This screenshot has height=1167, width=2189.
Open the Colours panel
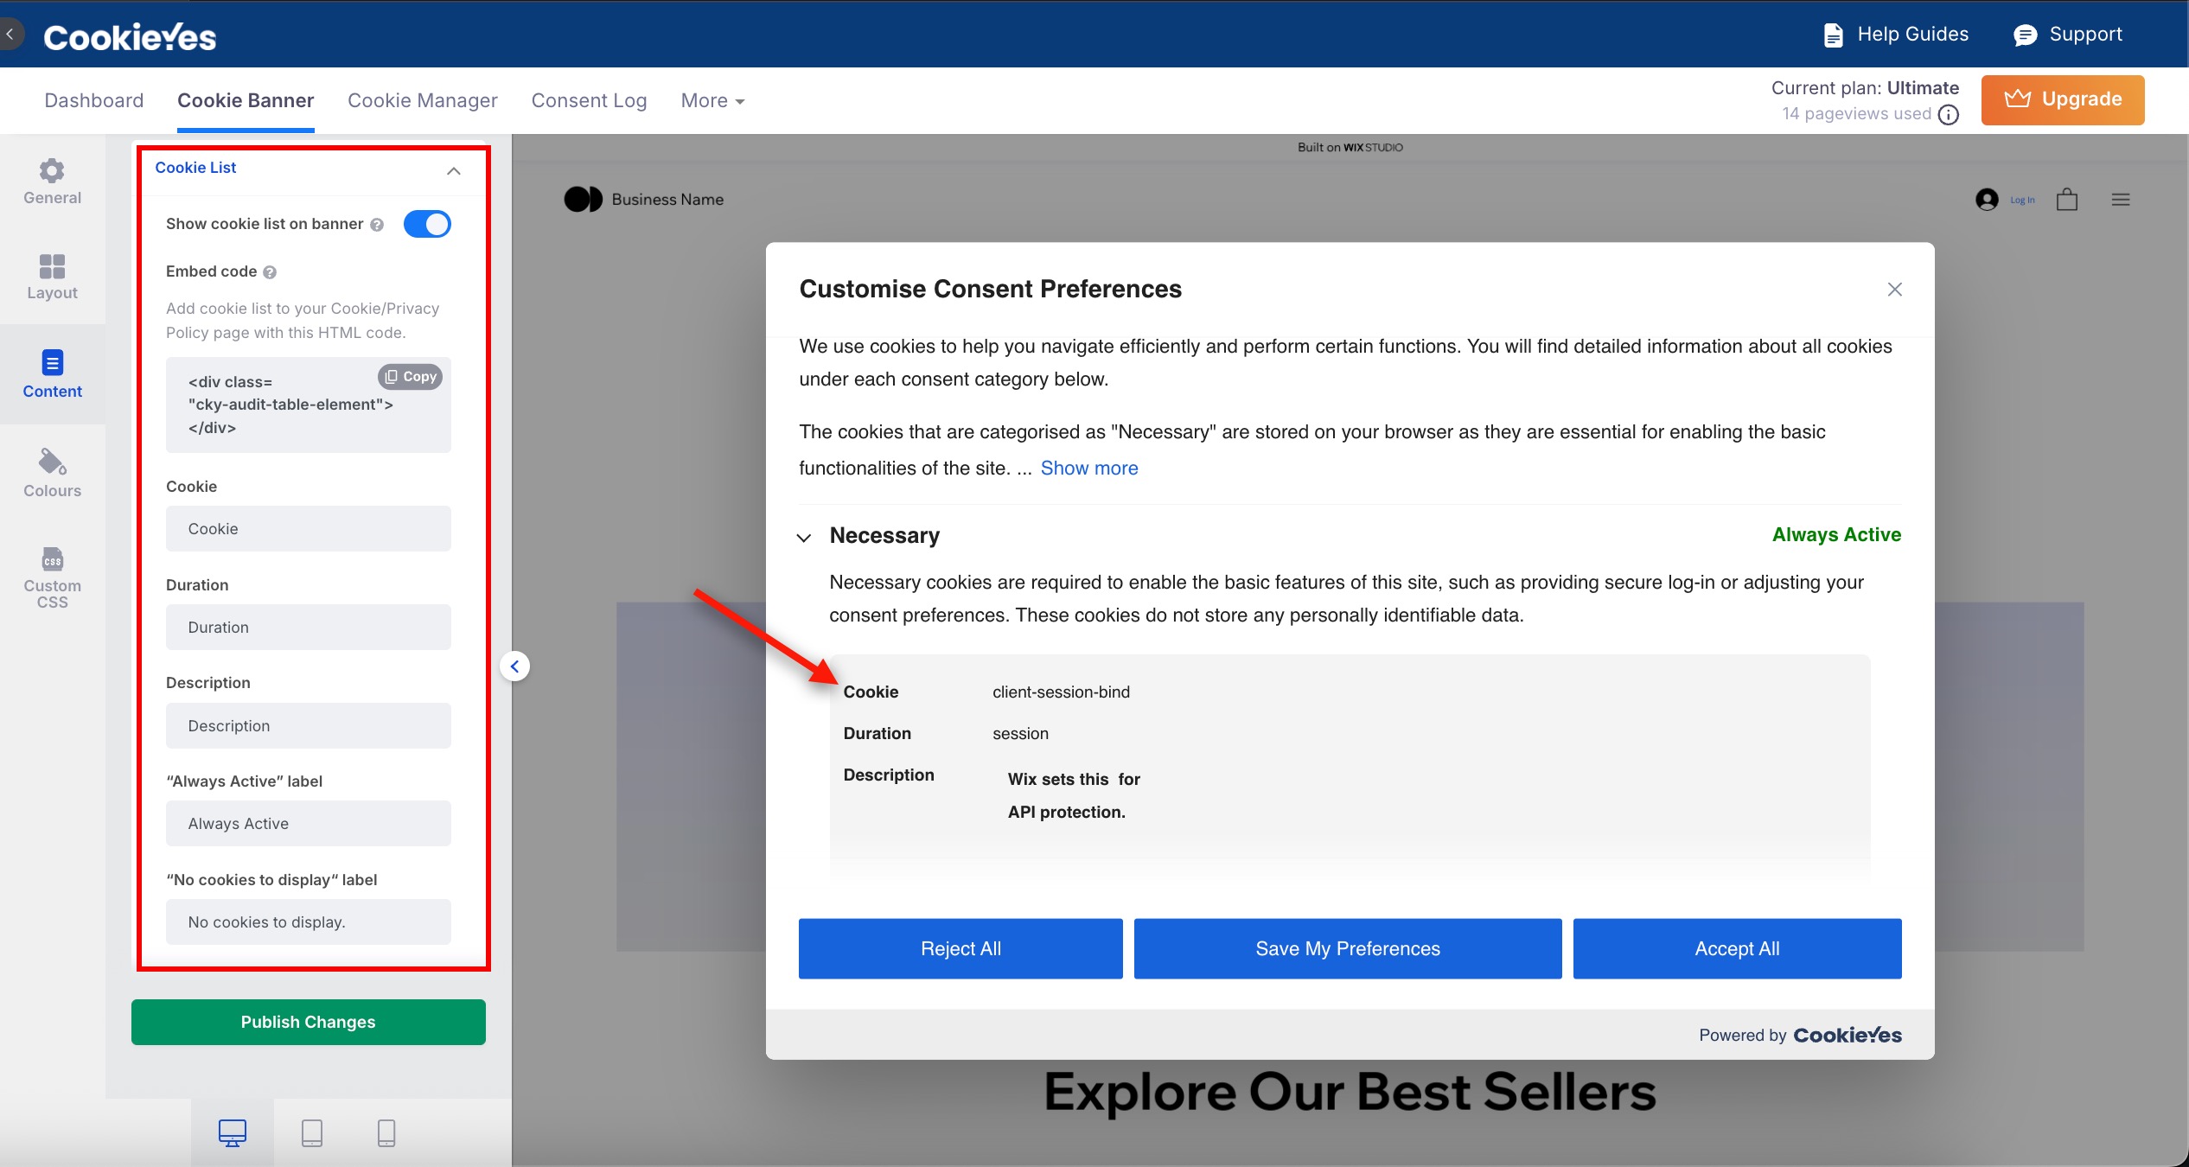(x=52, y=474)
